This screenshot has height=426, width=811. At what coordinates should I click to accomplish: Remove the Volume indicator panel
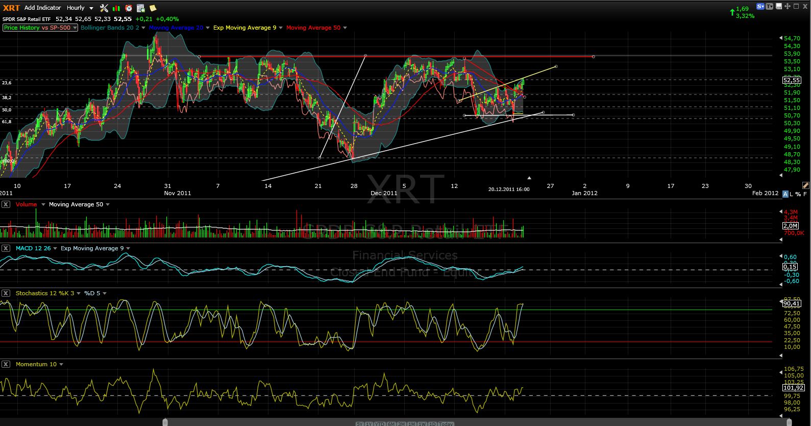pos(6,204)
